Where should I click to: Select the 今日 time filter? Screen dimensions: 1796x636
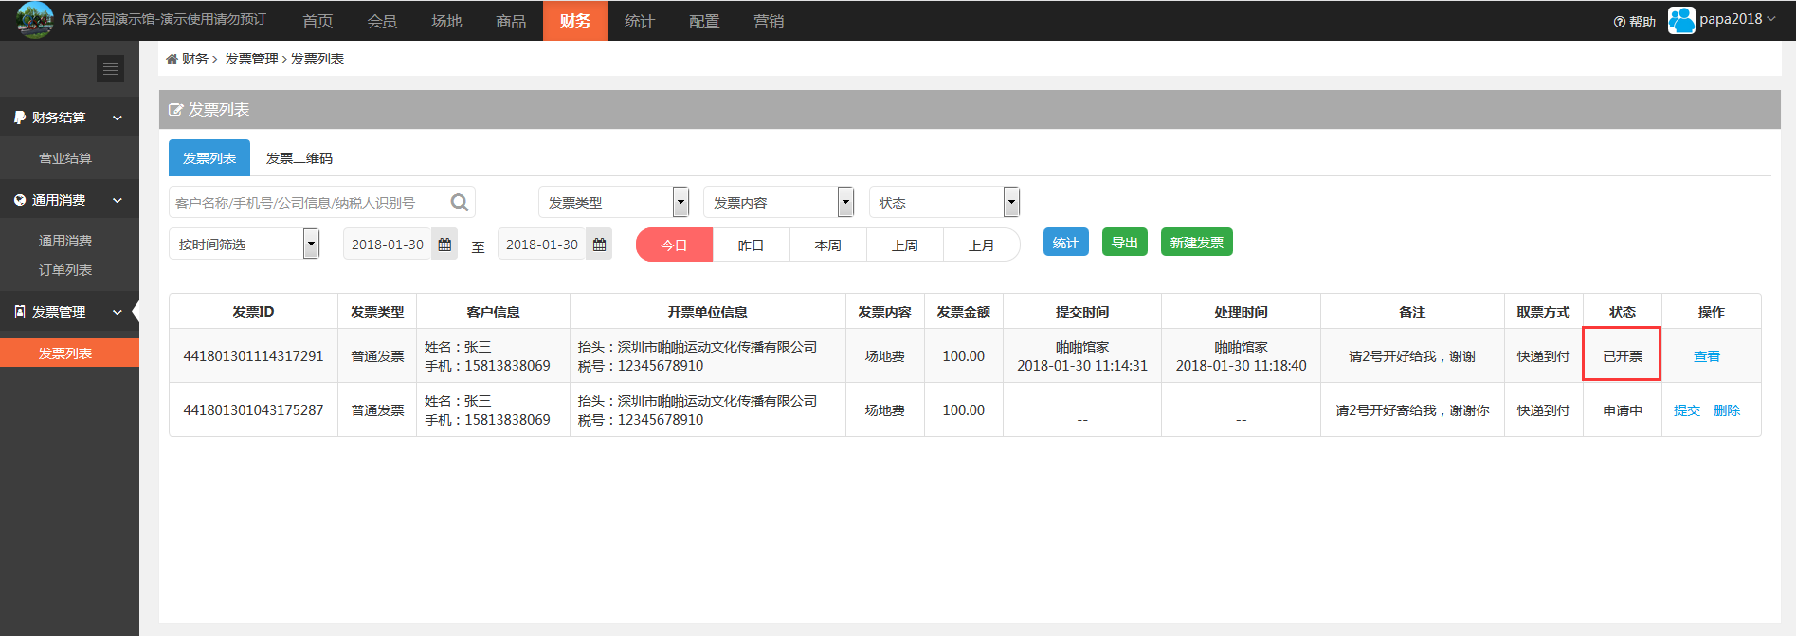[x=674, y=245]
